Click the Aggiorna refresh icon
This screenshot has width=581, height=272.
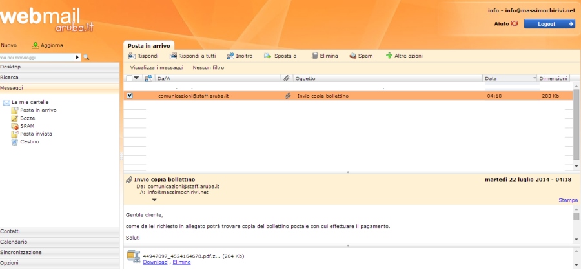point(36,45)
